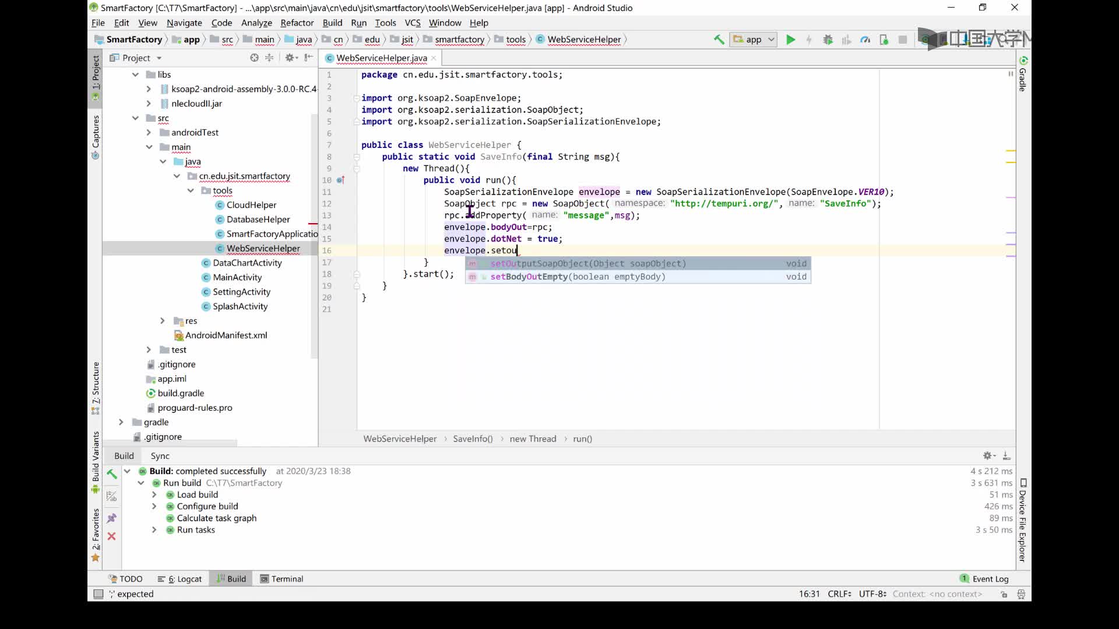Open the Android Profiler speedometer icon
Screen dimensions: 1119x629
point(865,40)
